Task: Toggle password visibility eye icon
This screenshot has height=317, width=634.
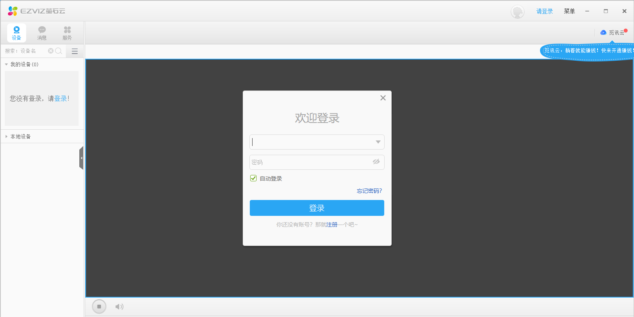Action: coord(376,162)
